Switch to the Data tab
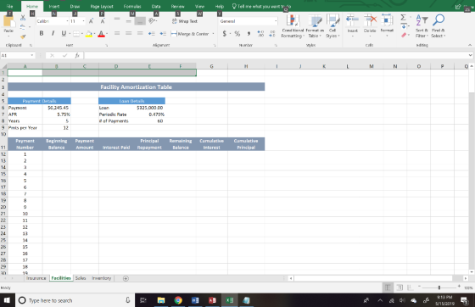Image resolution: width=475 pixels, height=307 pixels. point(156,6)
